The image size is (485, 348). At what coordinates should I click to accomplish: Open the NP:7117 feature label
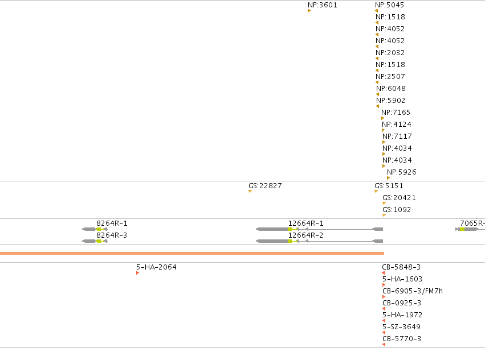point(397,136)
